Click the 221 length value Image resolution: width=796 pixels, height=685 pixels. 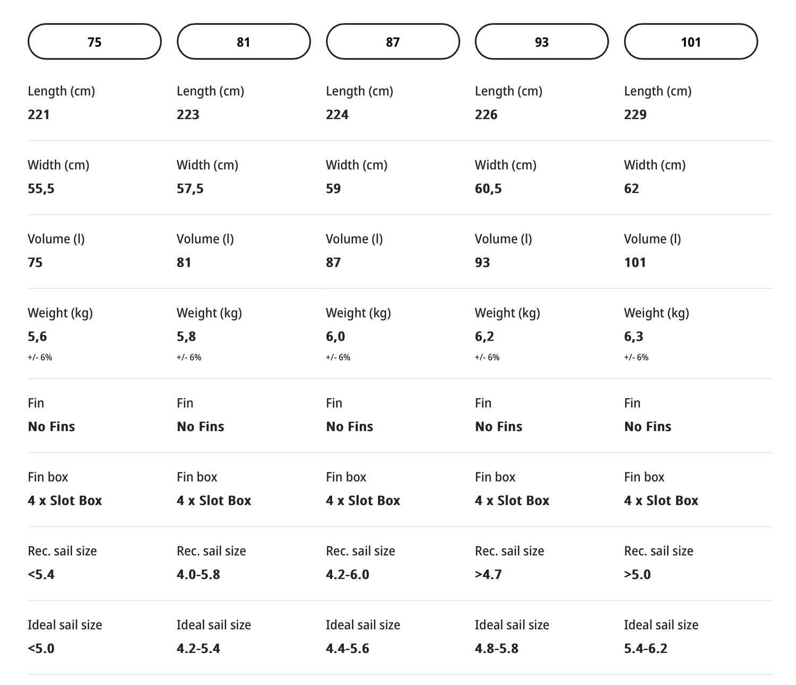coord(39,115)
